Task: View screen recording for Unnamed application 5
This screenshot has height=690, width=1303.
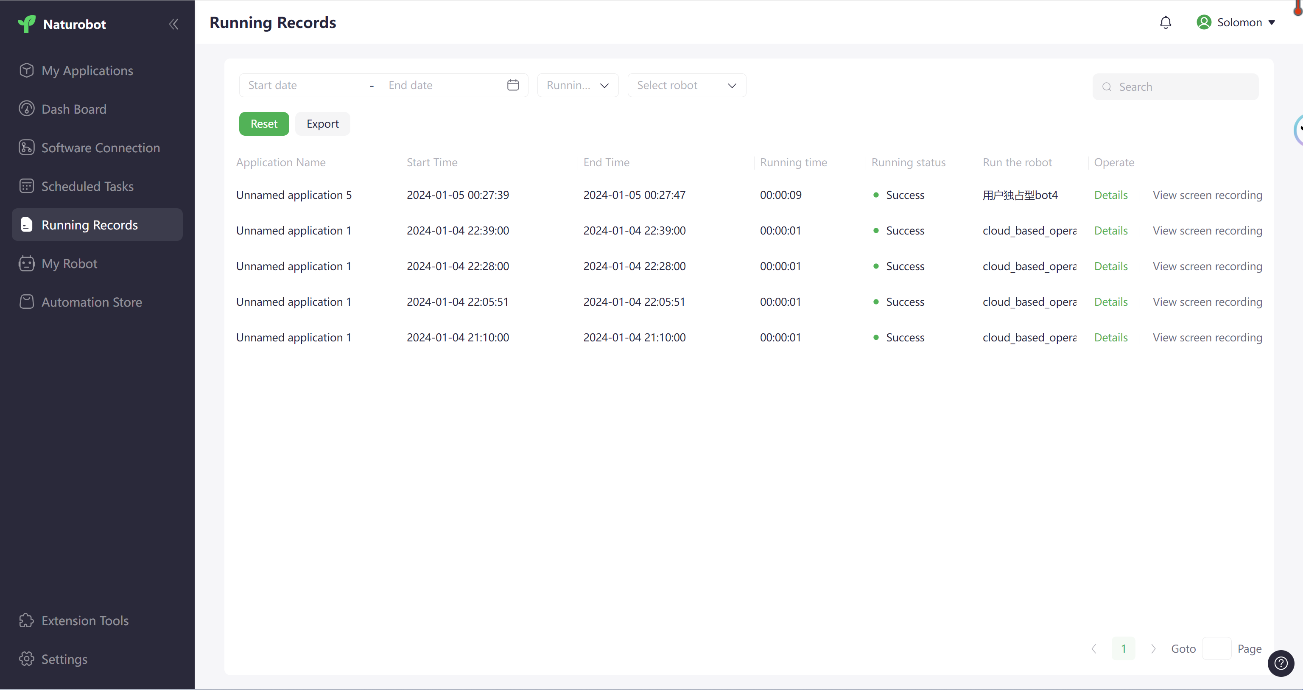Action: [1208, 195]
